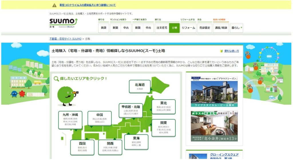Viewport: 293px width, 161px height.
Task: Choose the 中国 region box
Action: (x=100, y=118)
